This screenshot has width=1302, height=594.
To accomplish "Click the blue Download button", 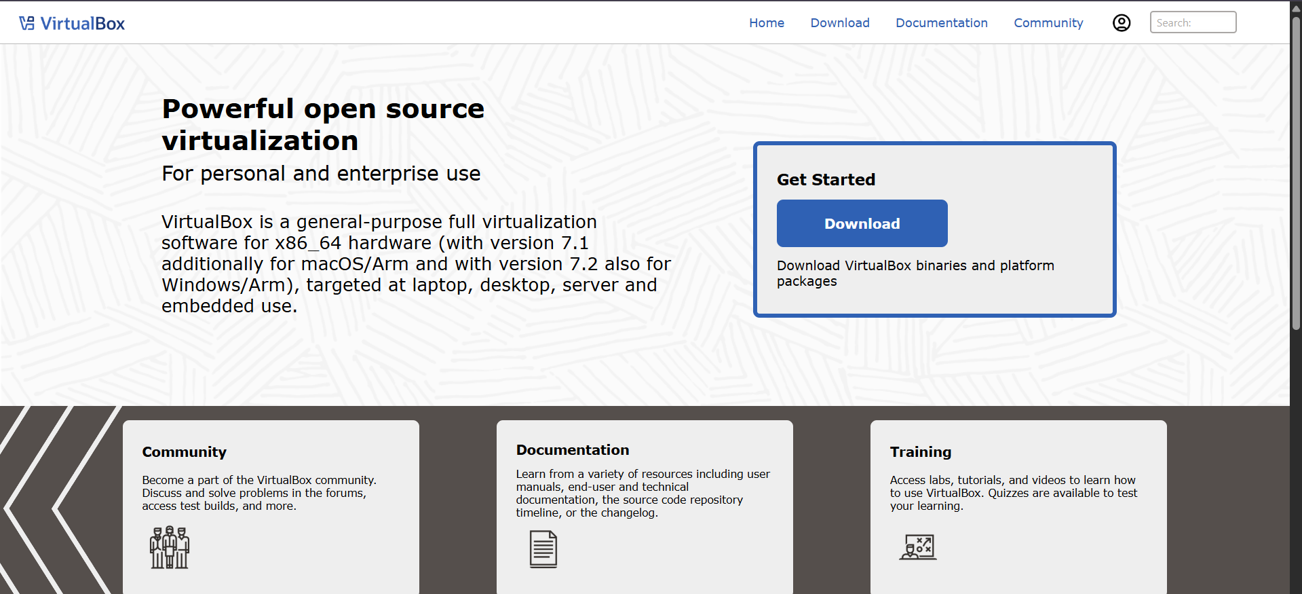I will 862,223.
